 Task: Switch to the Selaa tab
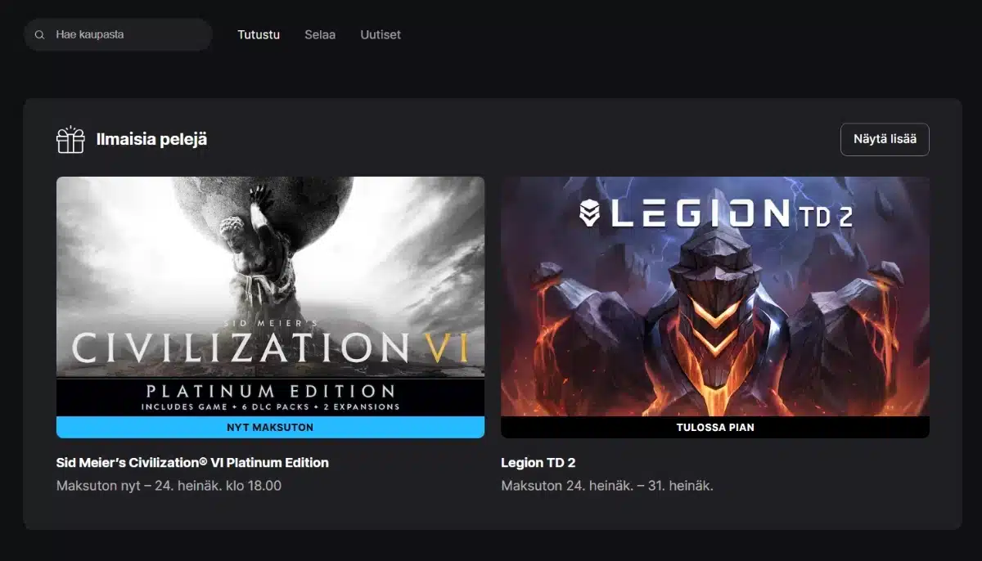coord(320,35)
